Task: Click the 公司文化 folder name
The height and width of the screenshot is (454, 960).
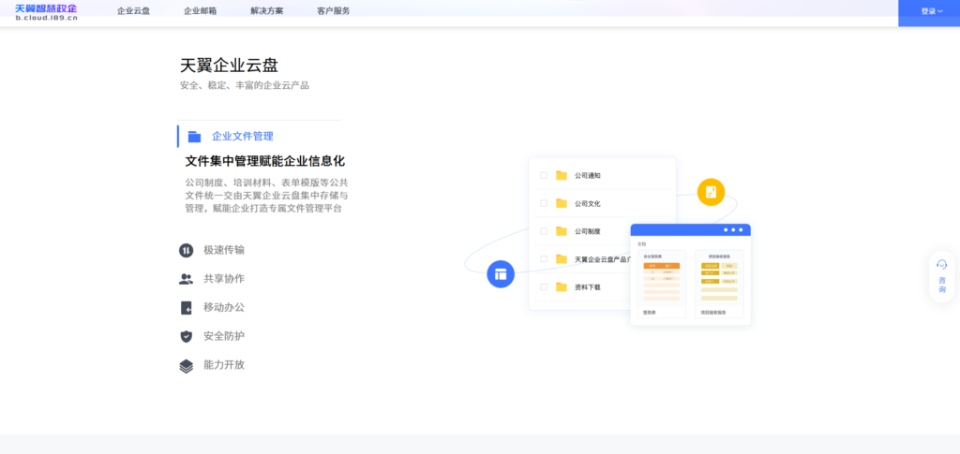Action: (x=588, y=203)
